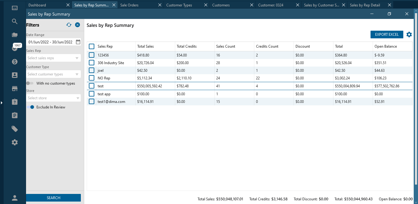Click the price tag icon in the sidebar
This screenshot has width=418, height=204.
coord(15,129)
